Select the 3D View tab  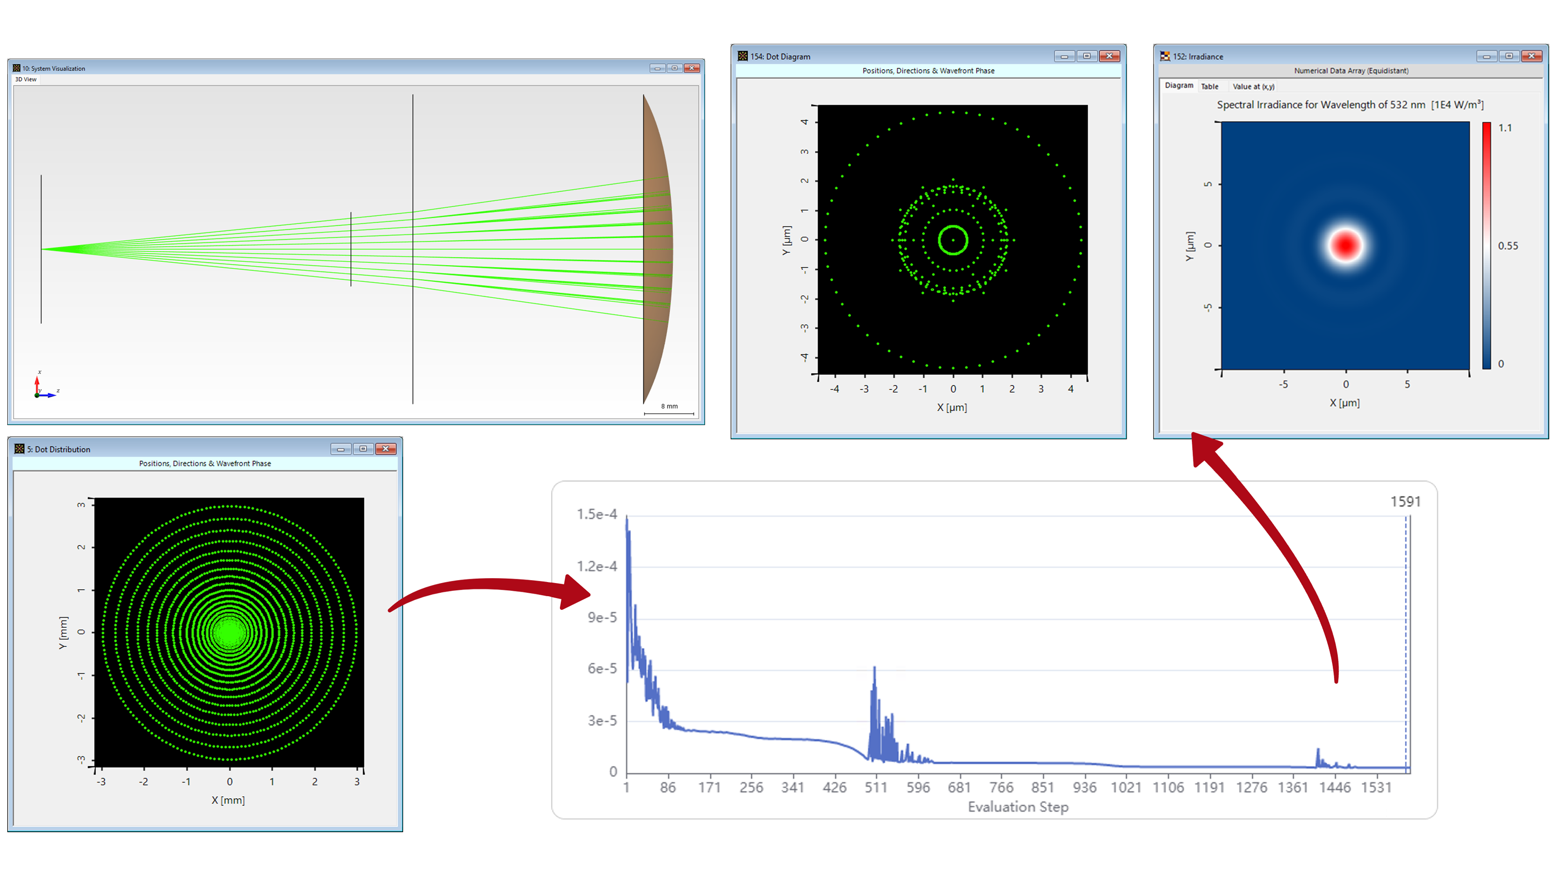pos(26,79)
